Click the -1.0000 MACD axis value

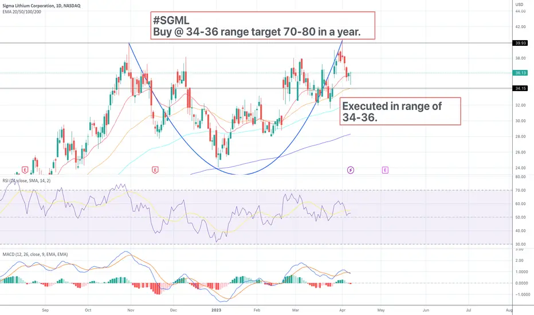(x=521, y=294)
